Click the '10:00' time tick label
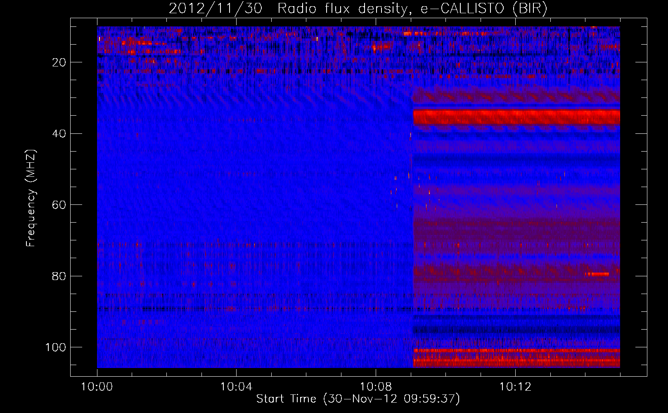668x413 pixels. pyautogui.click(x=97, y=387)
